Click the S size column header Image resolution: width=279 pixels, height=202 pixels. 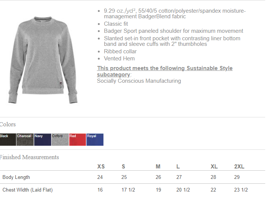(123, 167)
